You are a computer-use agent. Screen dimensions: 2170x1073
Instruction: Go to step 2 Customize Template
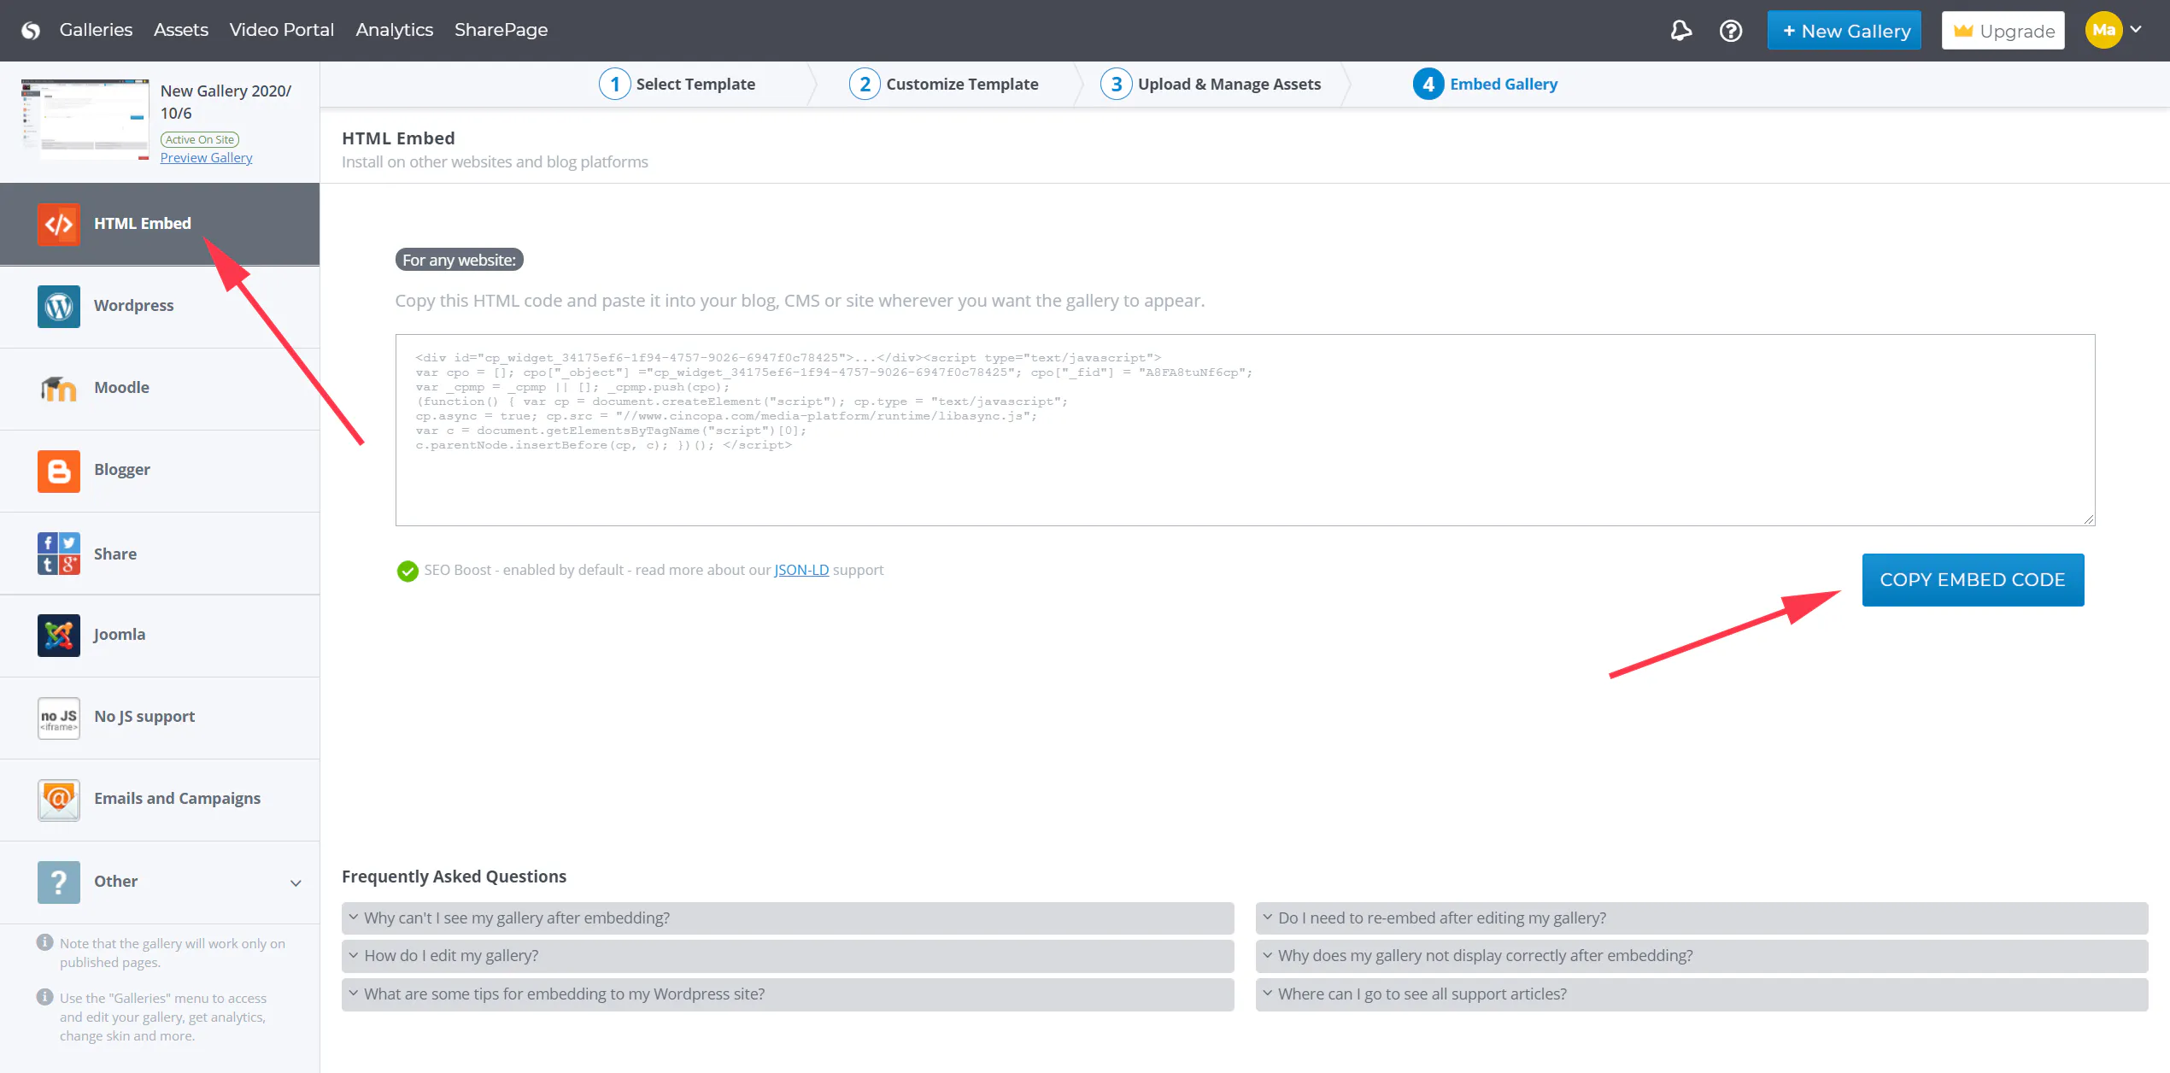pyautogui.click(x=944, y=84)
